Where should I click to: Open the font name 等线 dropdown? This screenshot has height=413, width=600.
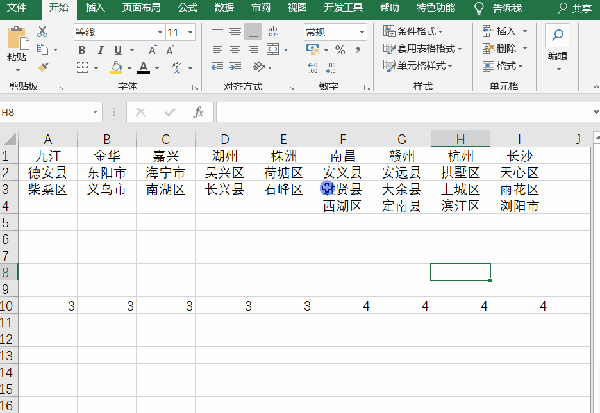pos(160,33)
